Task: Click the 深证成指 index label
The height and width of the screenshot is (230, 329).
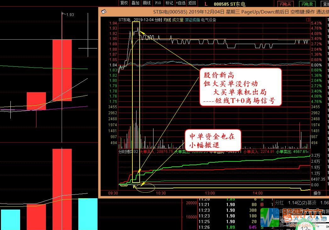Action: (x=192, y=20)
